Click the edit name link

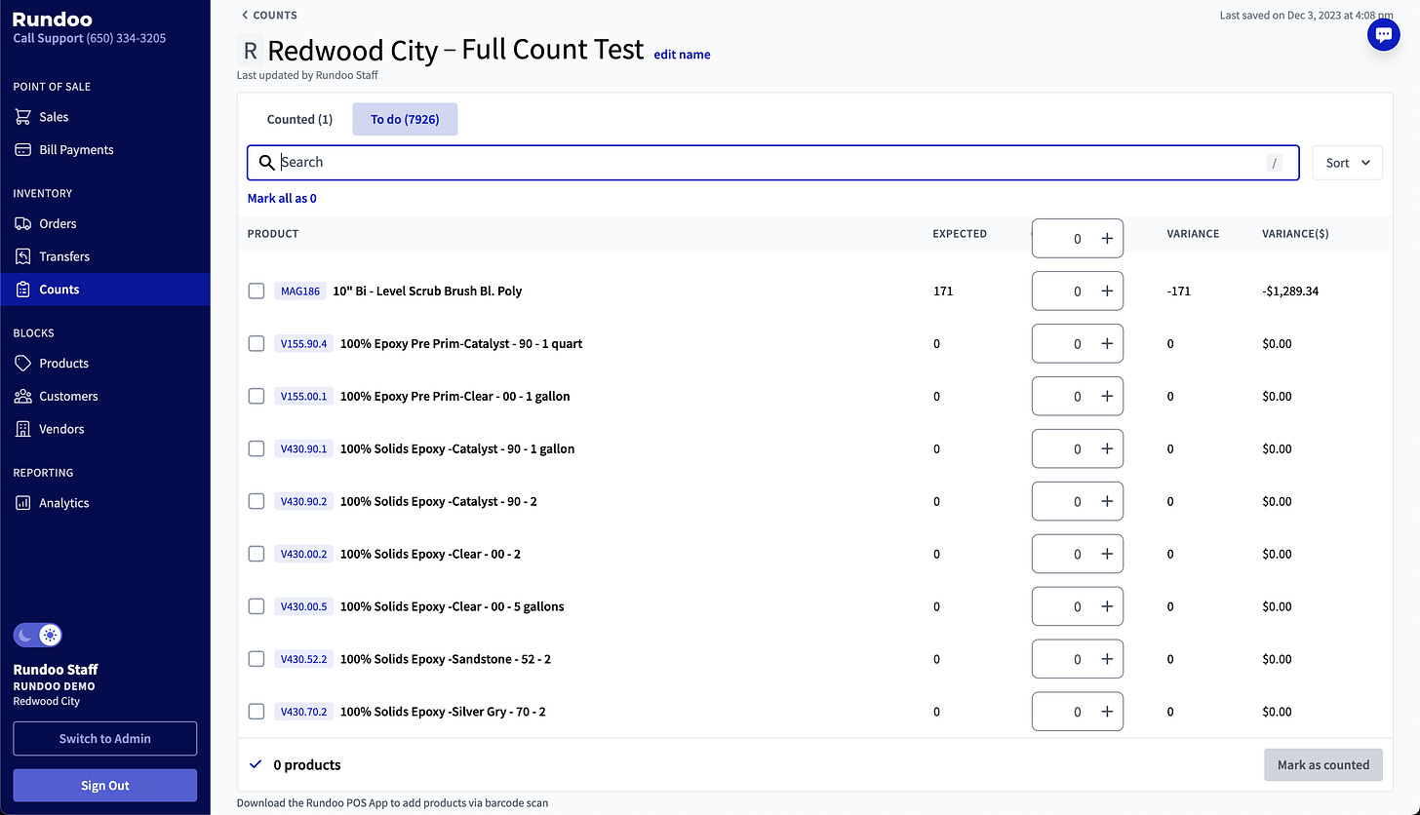(682, 55)
